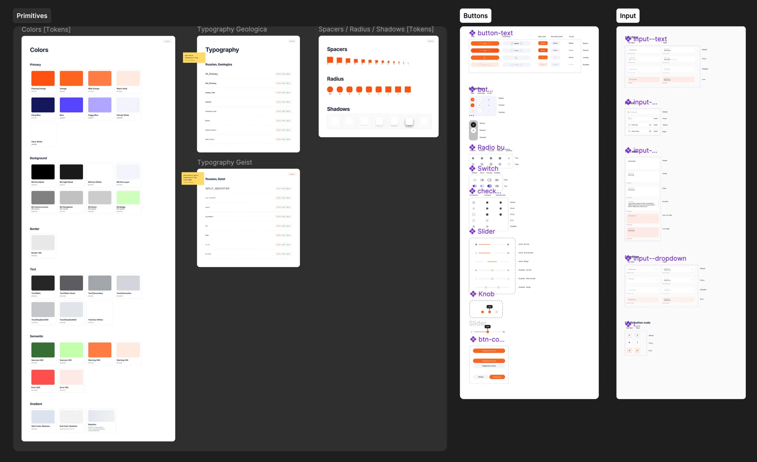The height and width of the screenshot is (462, 757).
Task: Click the input--dropdown component diamond icon
Action: pyautogui.click(x=628, y=258)
